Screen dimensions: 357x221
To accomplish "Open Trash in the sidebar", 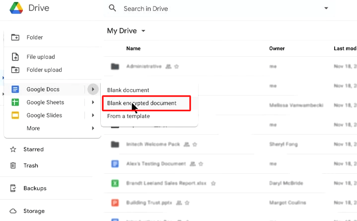I will point(30,166).
